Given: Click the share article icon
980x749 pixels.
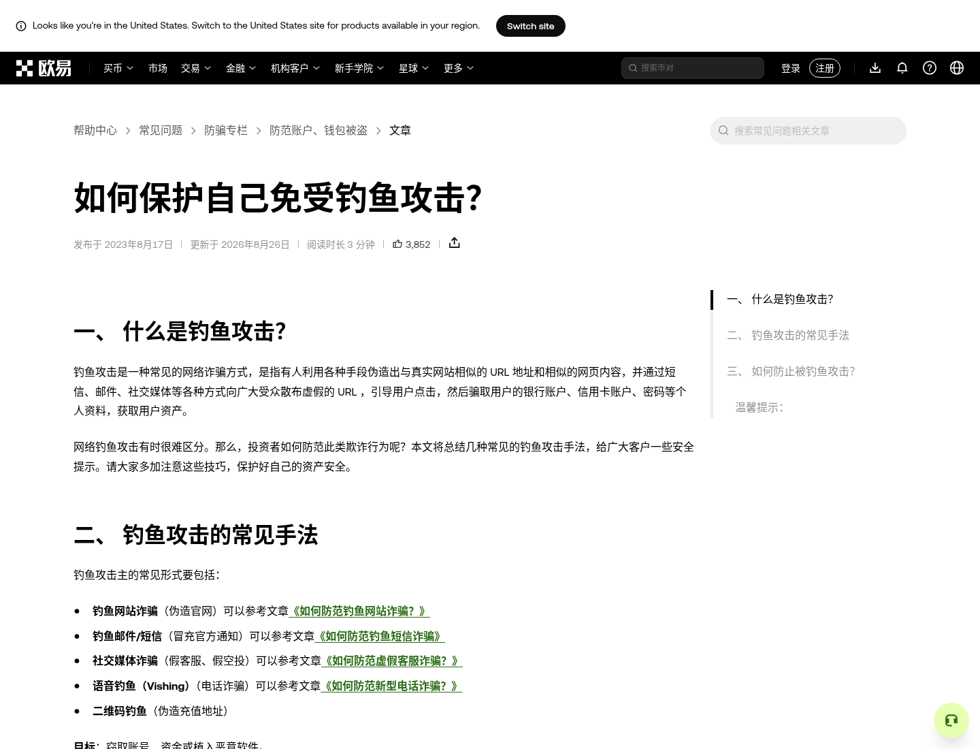Looking at the screenshot, I should [455, 243].
